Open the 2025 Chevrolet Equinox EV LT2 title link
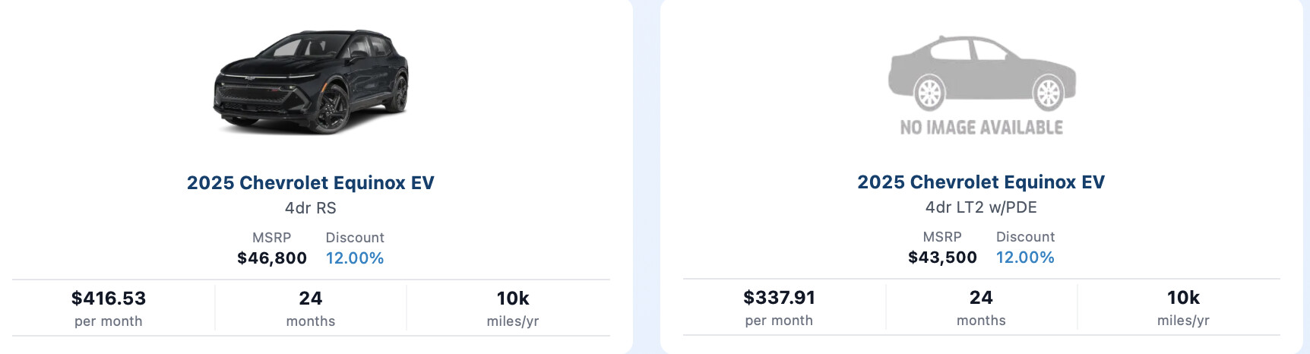Viewport: 1310px width, 354px height. pos(981,182)
